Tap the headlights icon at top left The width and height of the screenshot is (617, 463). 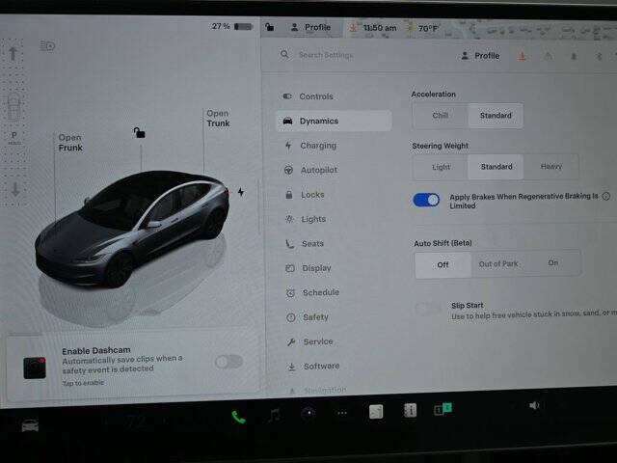pyautogui.click(x=47, y=46)
